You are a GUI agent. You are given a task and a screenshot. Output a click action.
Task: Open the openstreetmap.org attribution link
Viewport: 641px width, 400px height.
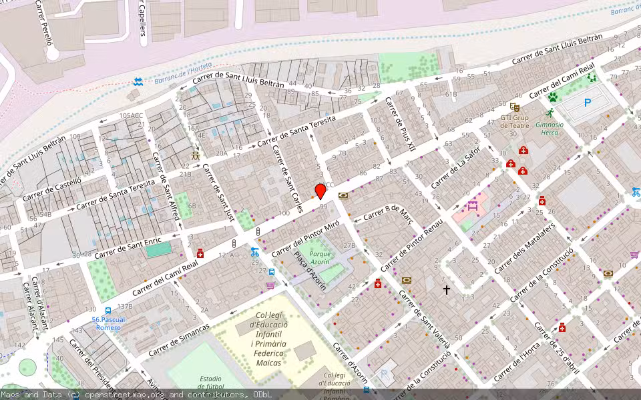pos(118,395)
